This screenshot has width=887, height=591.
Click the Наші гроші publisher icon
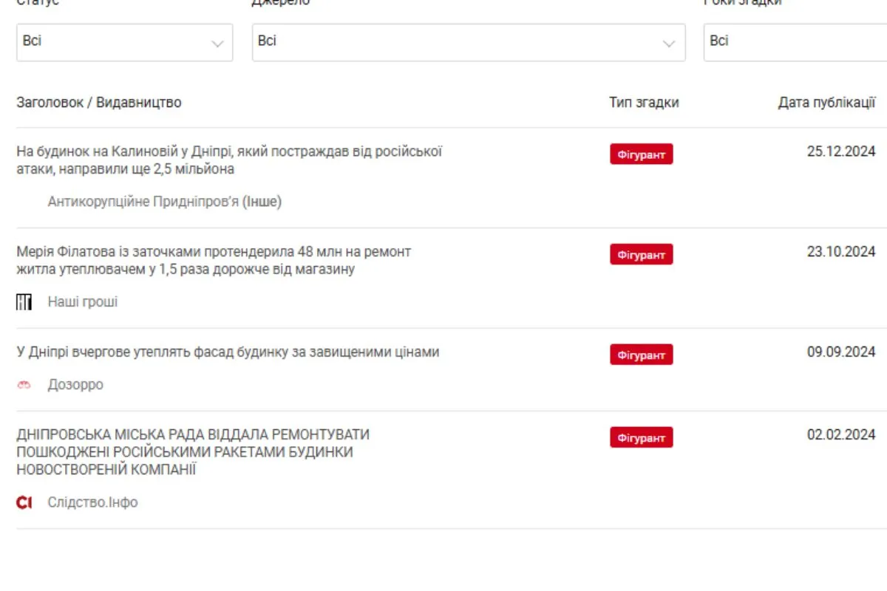[24, 301]
